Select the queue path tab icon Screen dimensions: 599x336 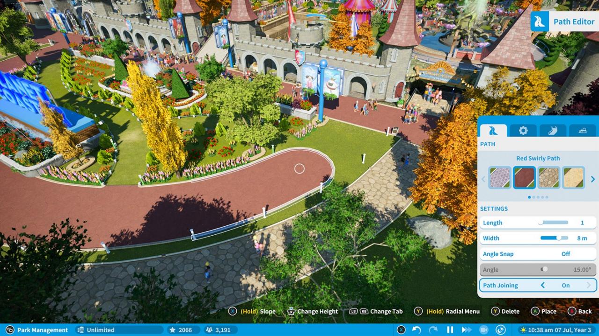pyautogui.click(x=552, y=131)
